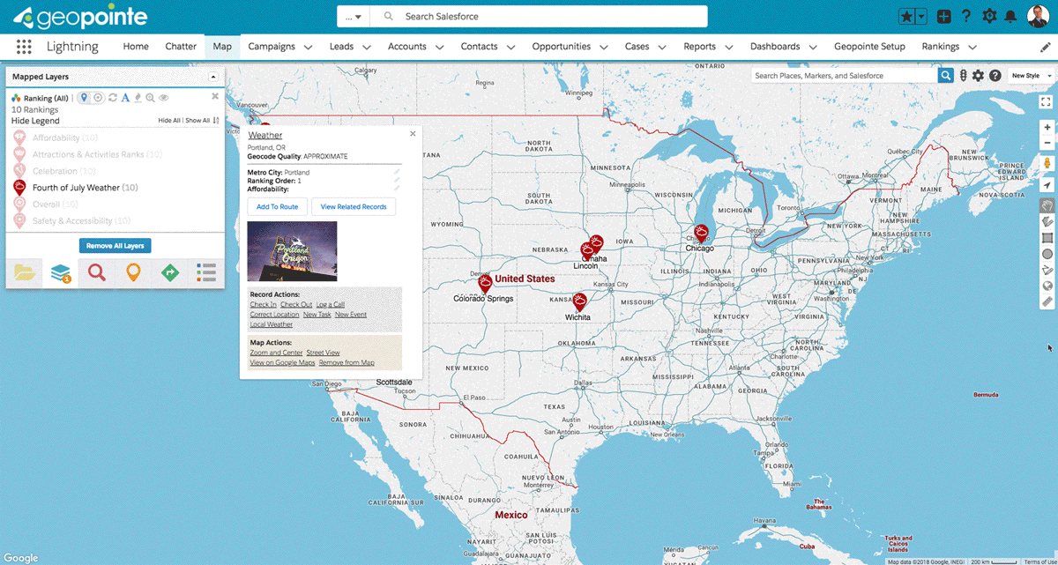Open Geopointe map help icon
The image size is (1058, 565).
995,76
